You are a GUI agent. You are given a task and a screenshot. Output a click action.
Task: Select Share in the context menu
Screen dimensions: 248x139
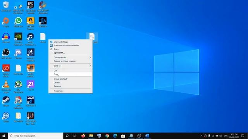pos(56,49)
